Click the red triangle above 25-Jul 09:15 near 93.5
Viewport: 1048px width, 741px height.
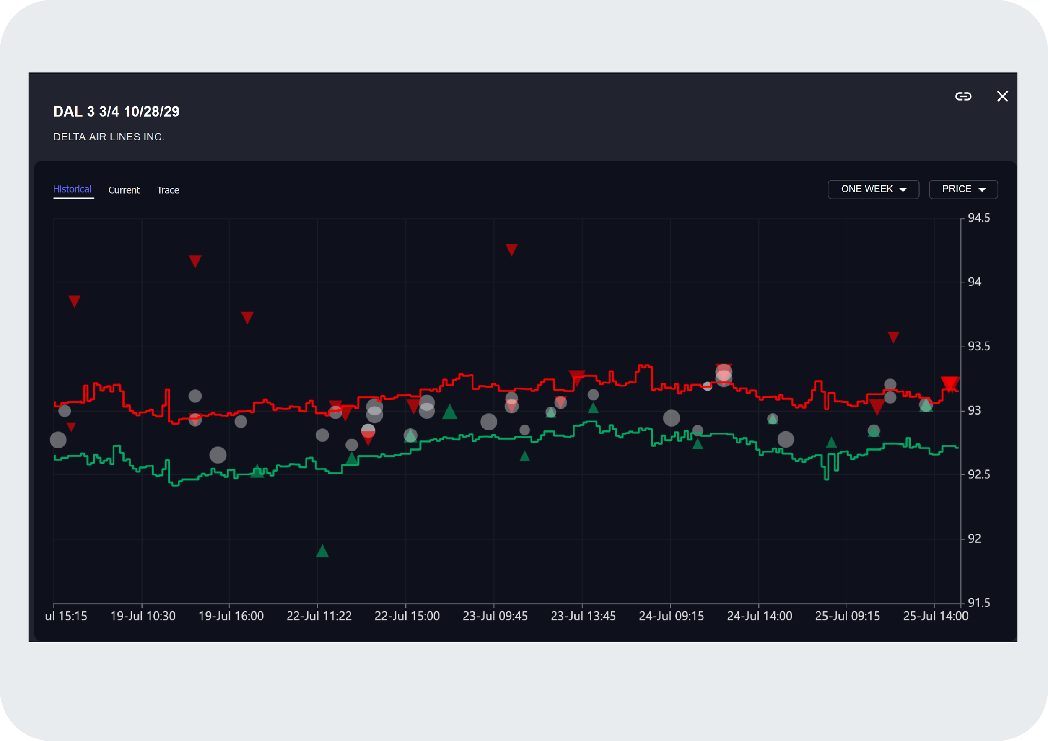tap(893, 337)
